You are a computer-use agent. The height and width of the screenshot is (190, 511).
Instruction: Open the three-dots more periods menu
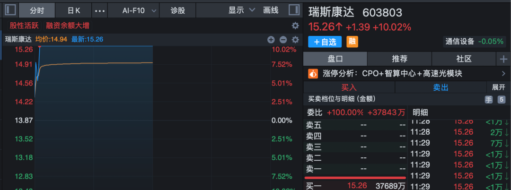(x=100, y=11)
